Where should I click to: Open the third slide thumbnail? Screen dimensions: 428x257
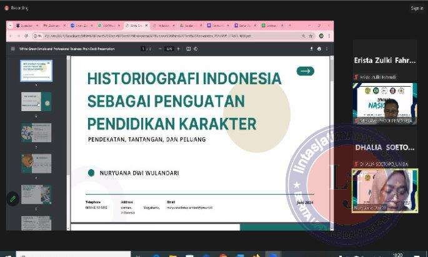(x=36, y=132)
